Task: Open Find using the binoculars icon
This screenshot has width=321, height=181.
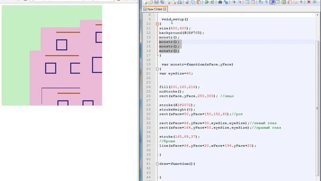Action: 220,2
